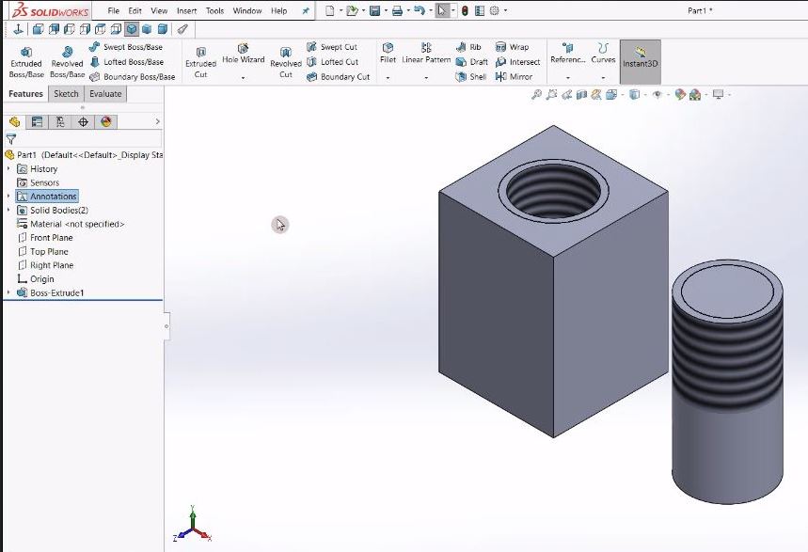This screenshot has width=808, height=552.
Task: Select the Swept Cut command
Action: click(x=332, y=47)
